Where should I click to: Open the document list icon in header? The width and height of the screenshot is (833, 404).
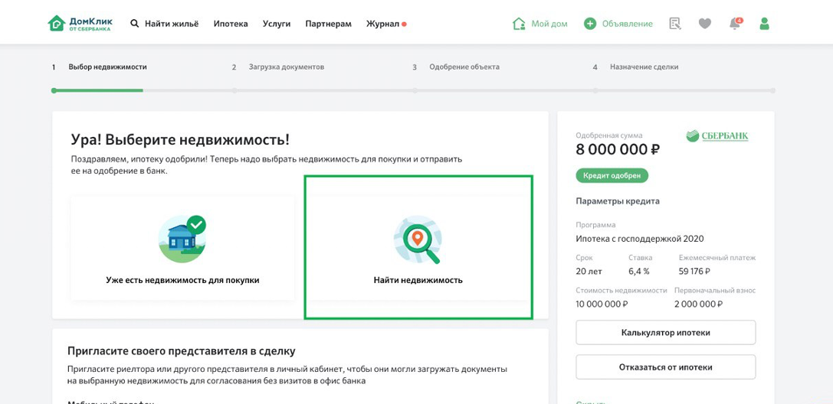pos(675,24)
